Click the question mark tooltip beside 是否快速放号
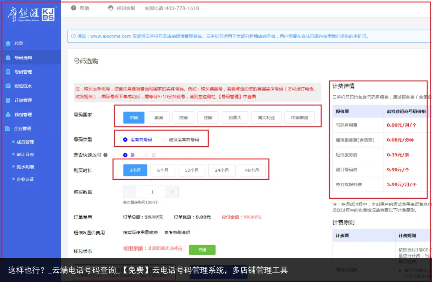The height and width of the screenshot is (282, 432). (105, 155)
